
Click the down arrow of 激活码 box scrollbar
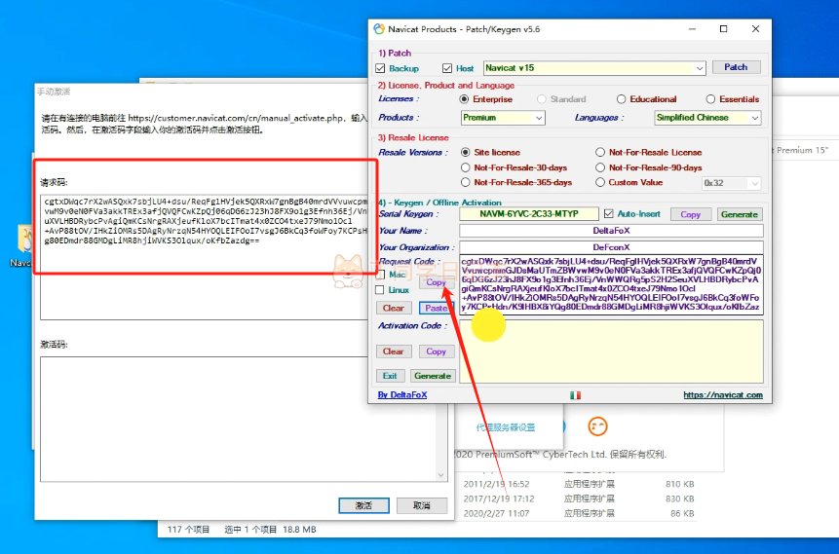pos(441,475)
